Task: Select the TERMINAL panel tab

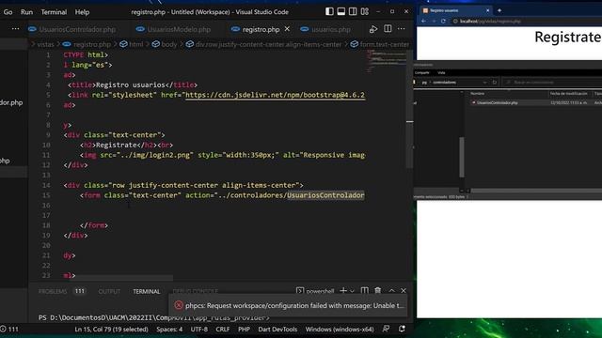Action: pyautogui.click(x=147, y=291)
